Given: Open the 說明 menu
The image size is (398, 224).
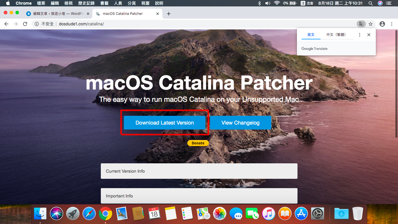Looking at the screenshot, I should point(159,3).
